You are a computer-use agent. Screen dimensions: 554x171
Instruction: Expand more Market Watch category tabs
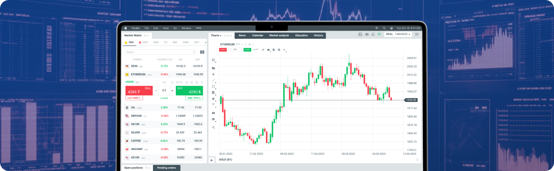(x=205, y=42)
